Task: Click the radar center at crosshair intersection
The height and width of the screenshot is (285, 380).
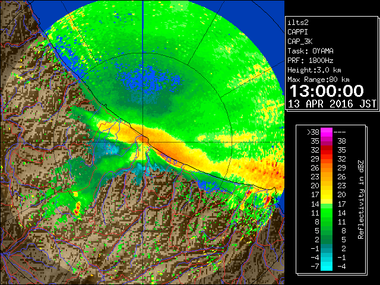Action: (142, 142)
